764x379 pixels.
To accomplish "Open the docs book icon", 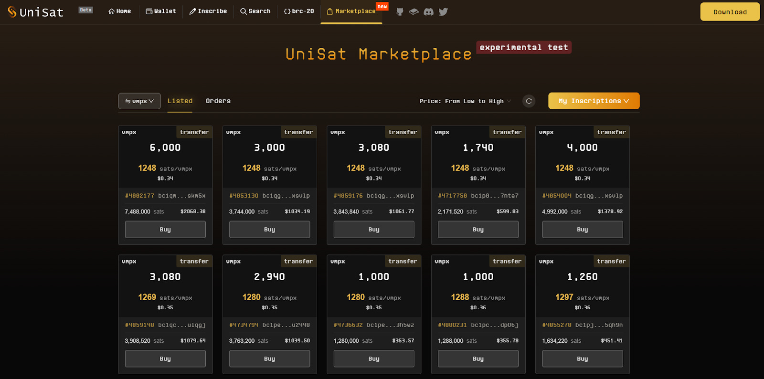I will [x=414, y=12].
